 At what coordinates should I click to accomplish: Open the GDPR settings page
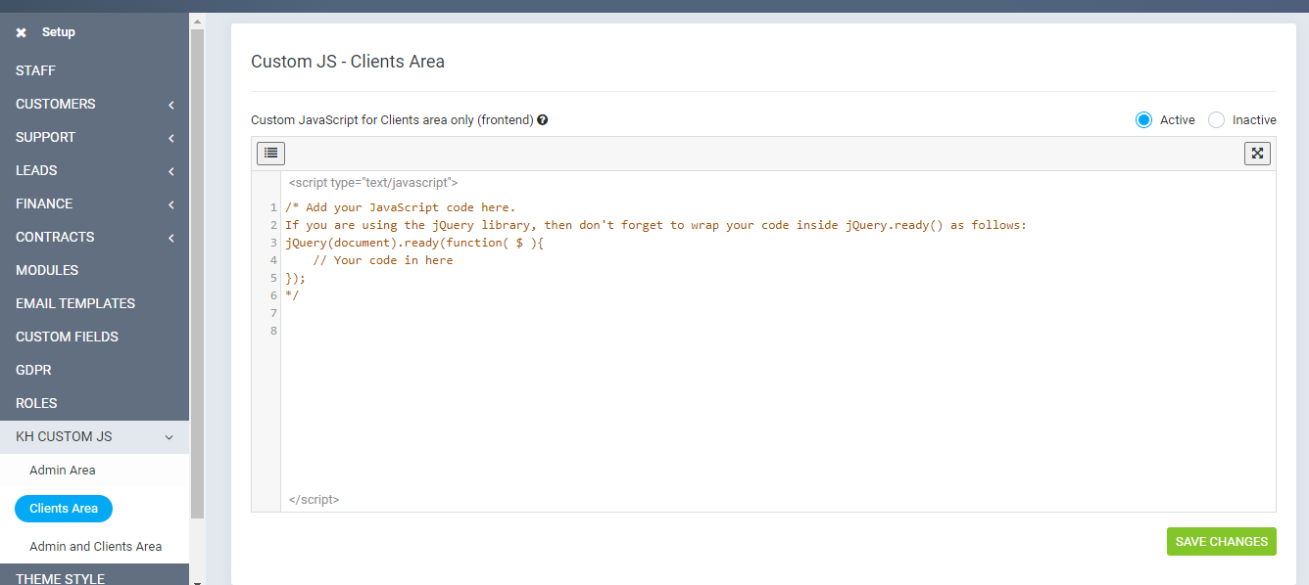tap(33, 370)
